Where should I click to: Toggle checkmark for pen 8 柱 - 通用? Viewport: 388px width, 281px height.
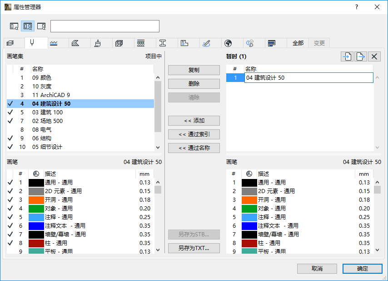click(x=10, y=243)
